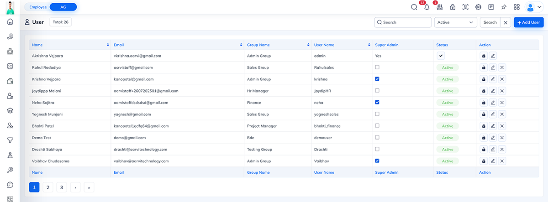This screenshot has width=548, height=202.
Task: Open the Active status filter dropdown
Action: (455, 22)
